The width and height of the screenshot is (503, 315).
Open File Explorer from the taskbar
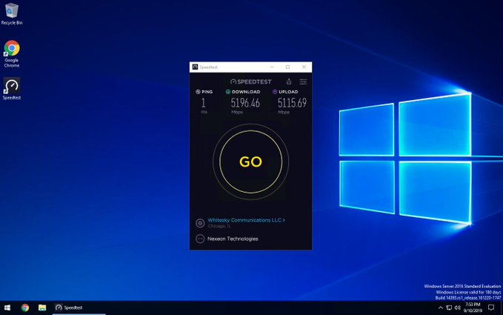click(42, 308)
